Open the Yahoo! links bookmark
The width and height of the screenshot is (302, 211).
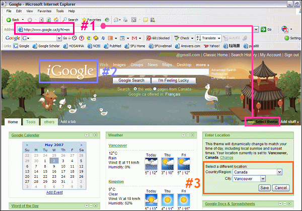(212, 46)
